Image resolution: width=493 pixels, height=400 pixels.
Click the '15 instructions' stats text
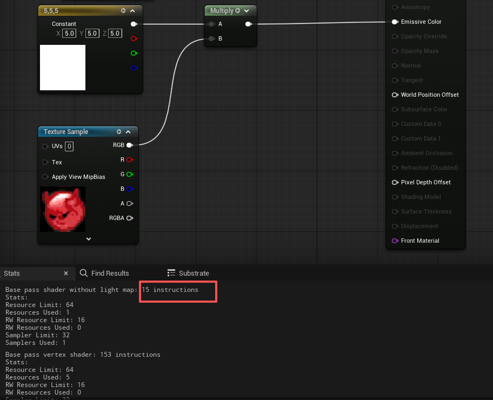point(170,290)
